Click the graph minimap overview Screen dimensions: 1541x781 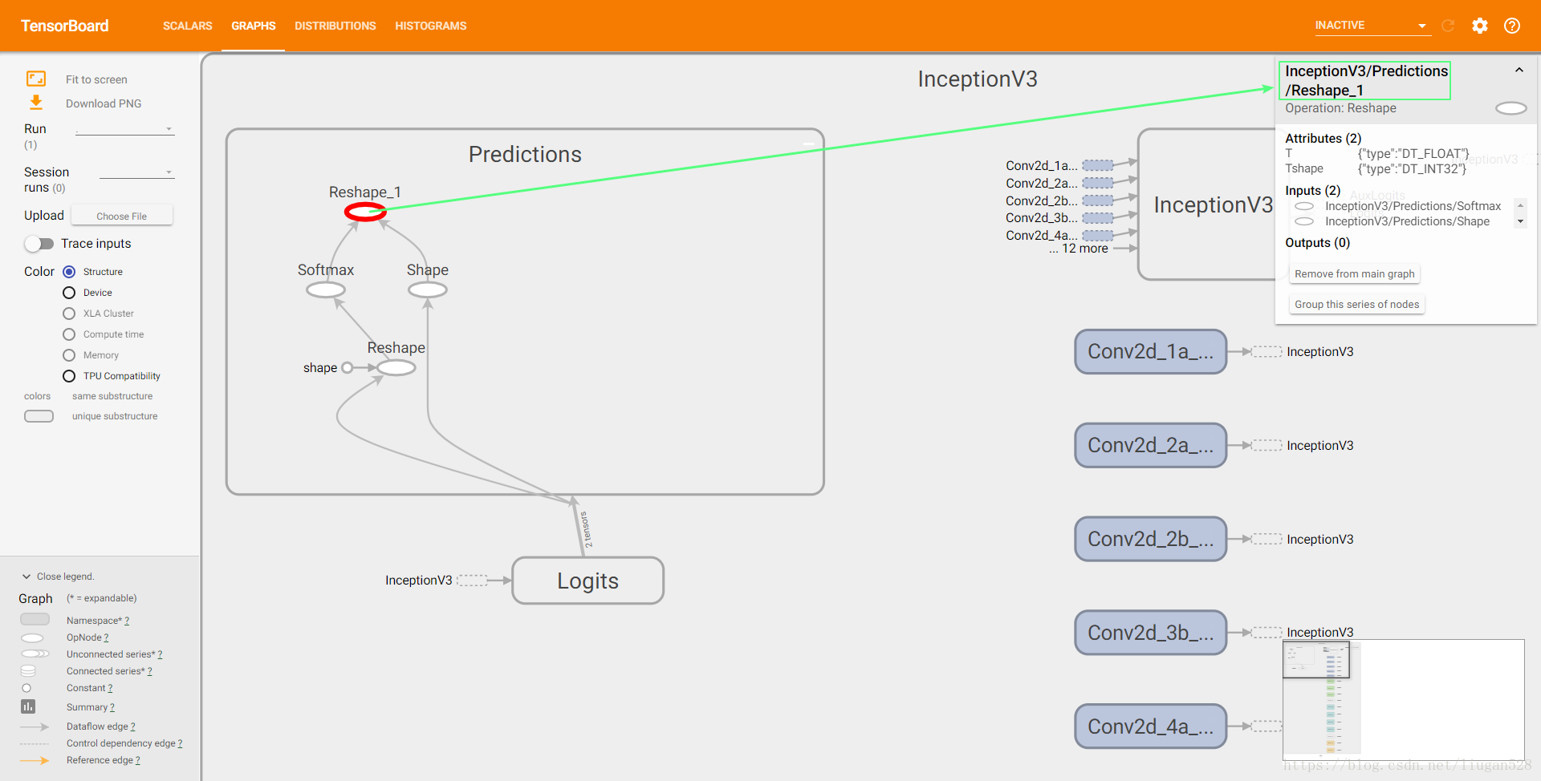pyautogui.click(x=1403, y=698)
